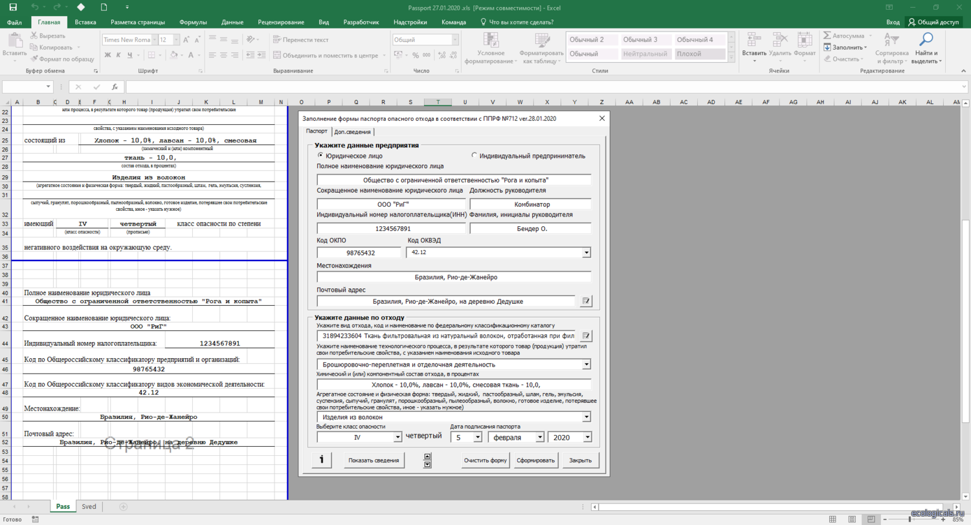Click the Удалить cells icon
This screenshot has height=525, width=971.
780,40
